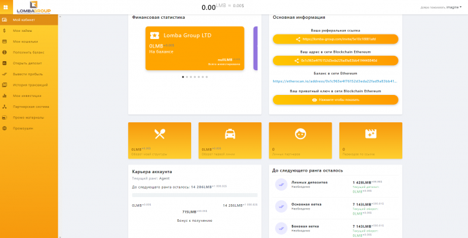Select the sixth carousel dot

coord(203,77)
